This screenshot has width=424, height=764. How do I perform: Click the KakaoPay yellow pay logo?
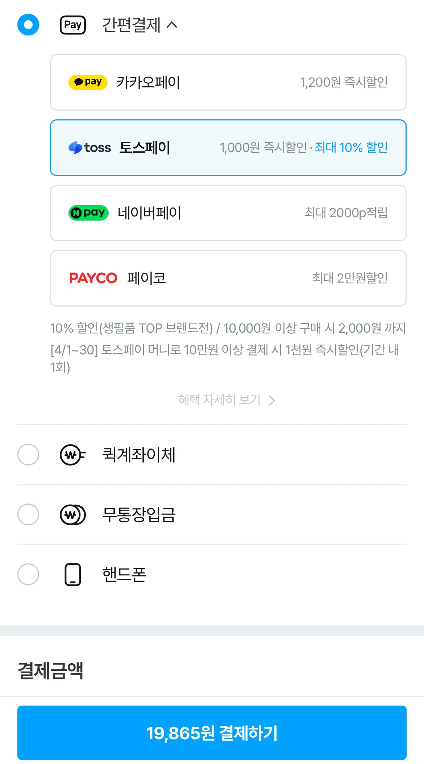point(87,82)
